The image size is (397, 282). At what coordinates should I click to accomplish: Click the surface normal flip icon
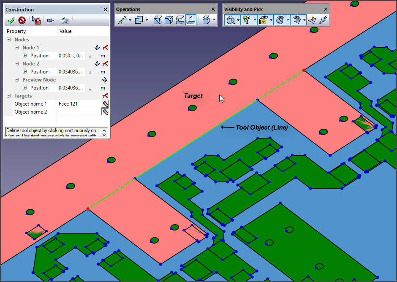312,20
